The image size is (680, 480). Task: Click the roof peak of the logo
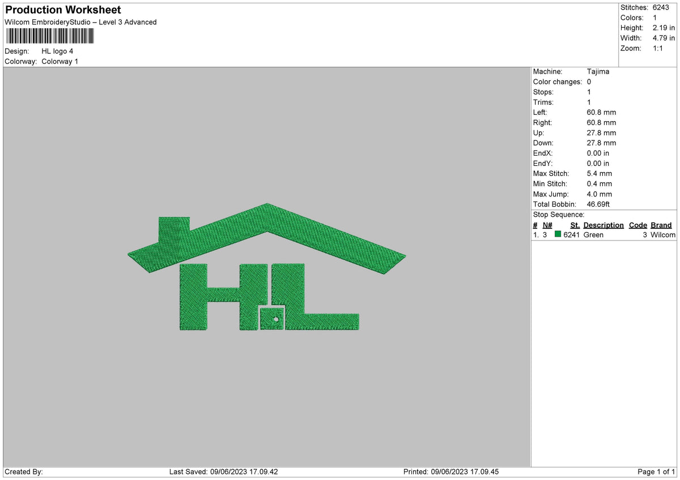(267, 207)
